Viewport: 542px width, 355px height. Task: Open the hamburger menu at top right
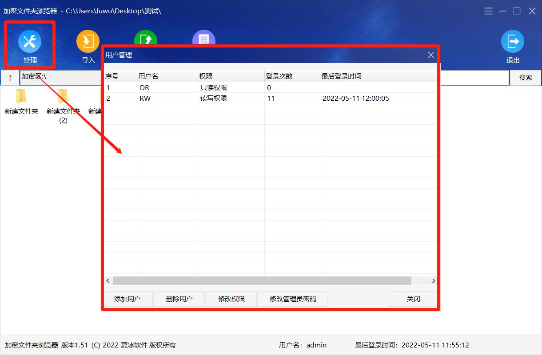[x=488, y=11]
